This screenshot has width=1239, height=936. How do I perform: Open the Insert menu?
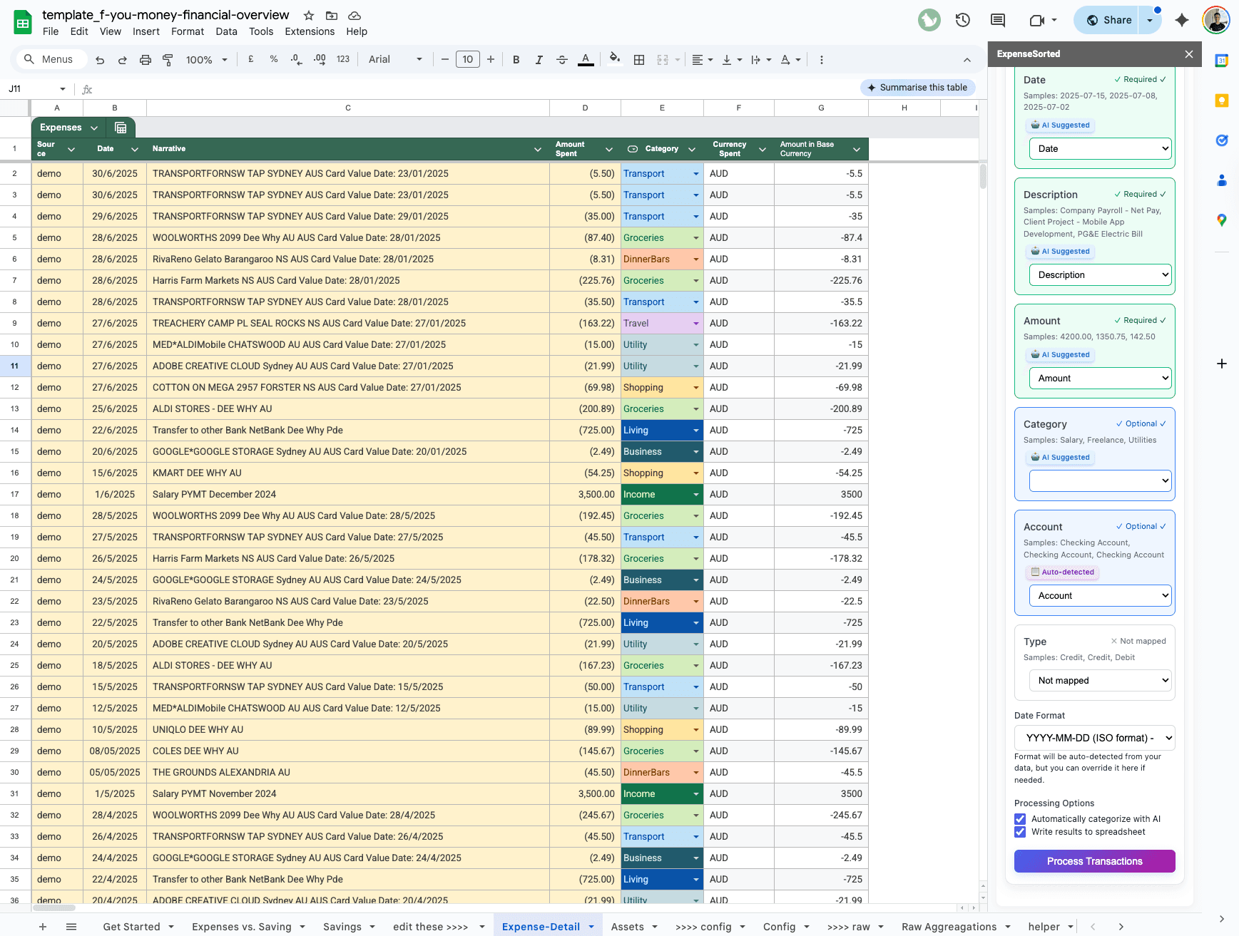146,31
